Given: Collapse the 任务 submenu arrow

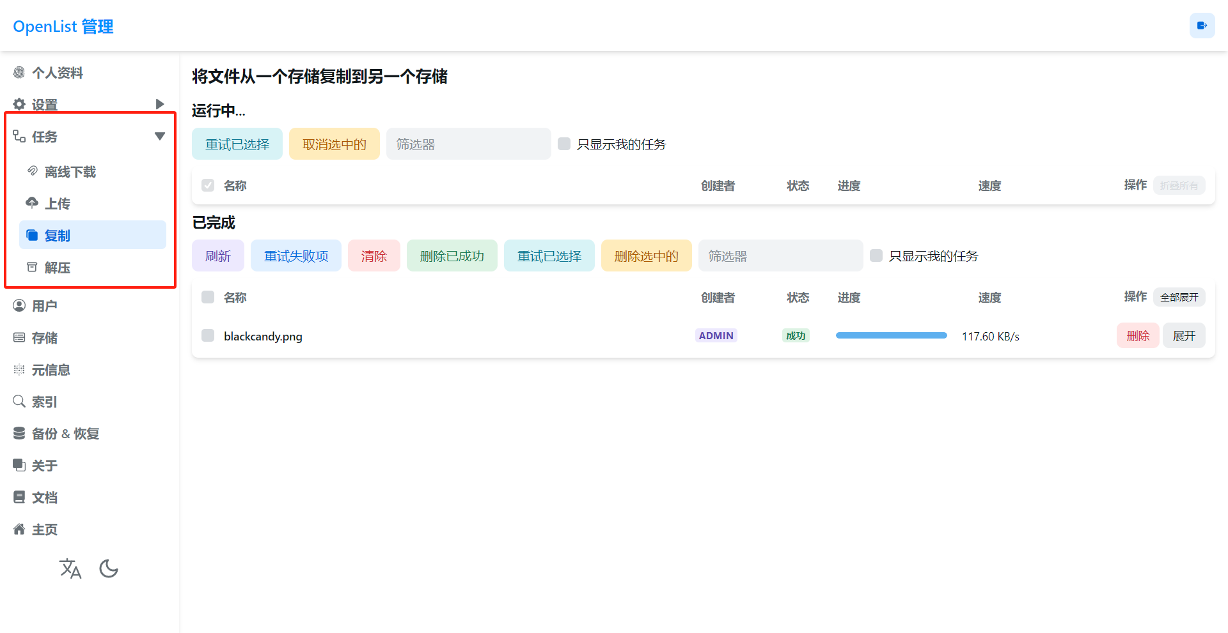Looking at the screenshot, I should click(160, 136).
